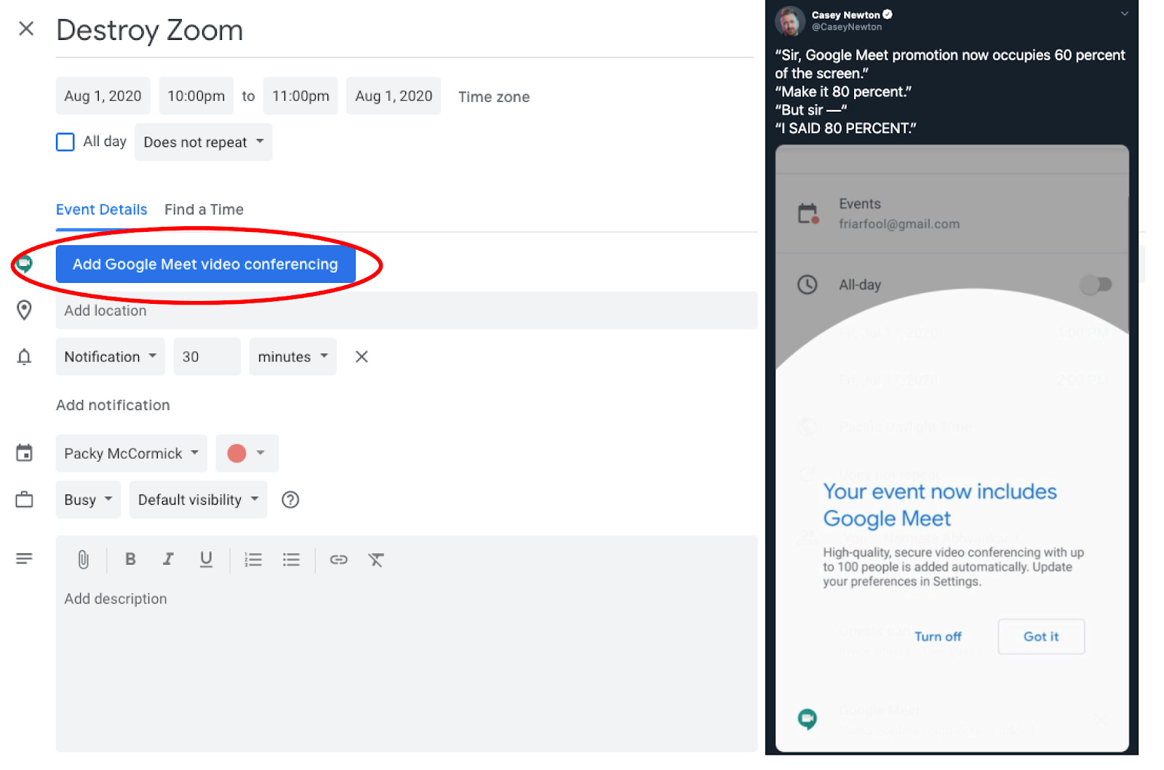This screenshot has width=1164, height=770.
Task: Click the calendar icon beside Packy McCormick
Action: pos(24,453)
